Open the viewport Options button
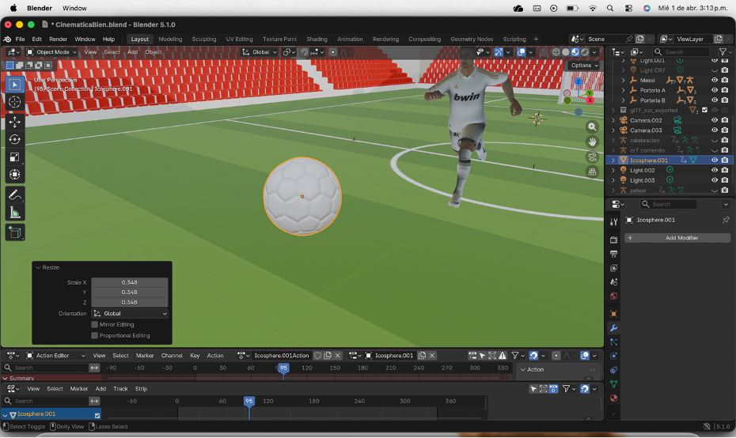The width and height of the screenshot is (736, 438). pos(583,66)
